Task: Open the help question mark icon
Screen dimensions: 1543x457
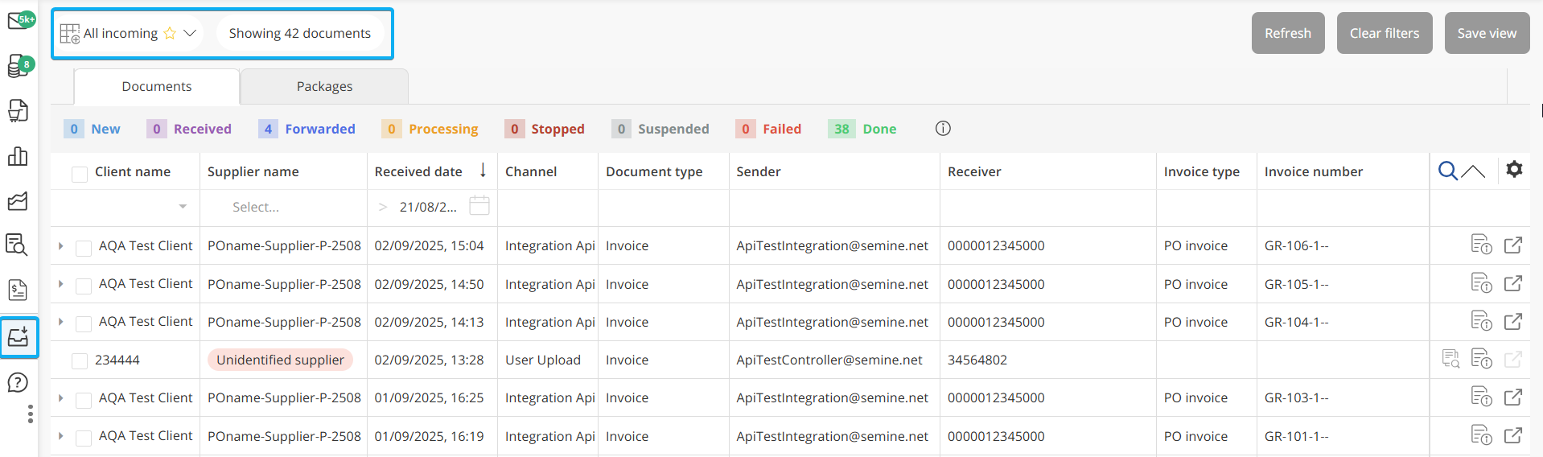Action: coord(18,383)
